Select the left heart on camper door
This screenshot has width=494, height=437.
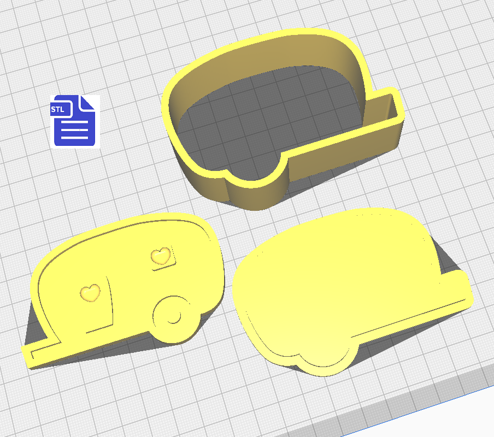click(90, 292)
